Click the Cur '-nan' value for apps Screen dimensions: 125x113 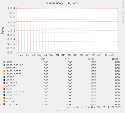click(x=45, y=62)
